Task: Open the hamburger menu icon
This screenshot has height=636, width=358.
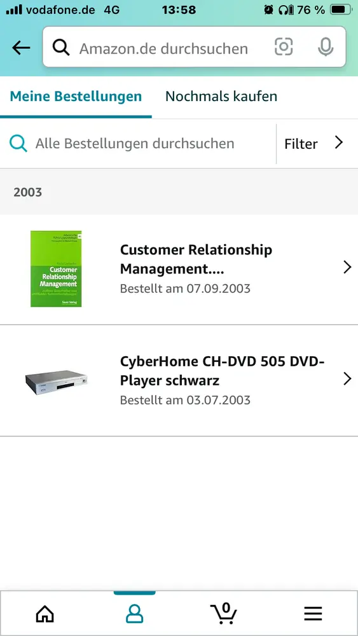Action: (313, 614)
